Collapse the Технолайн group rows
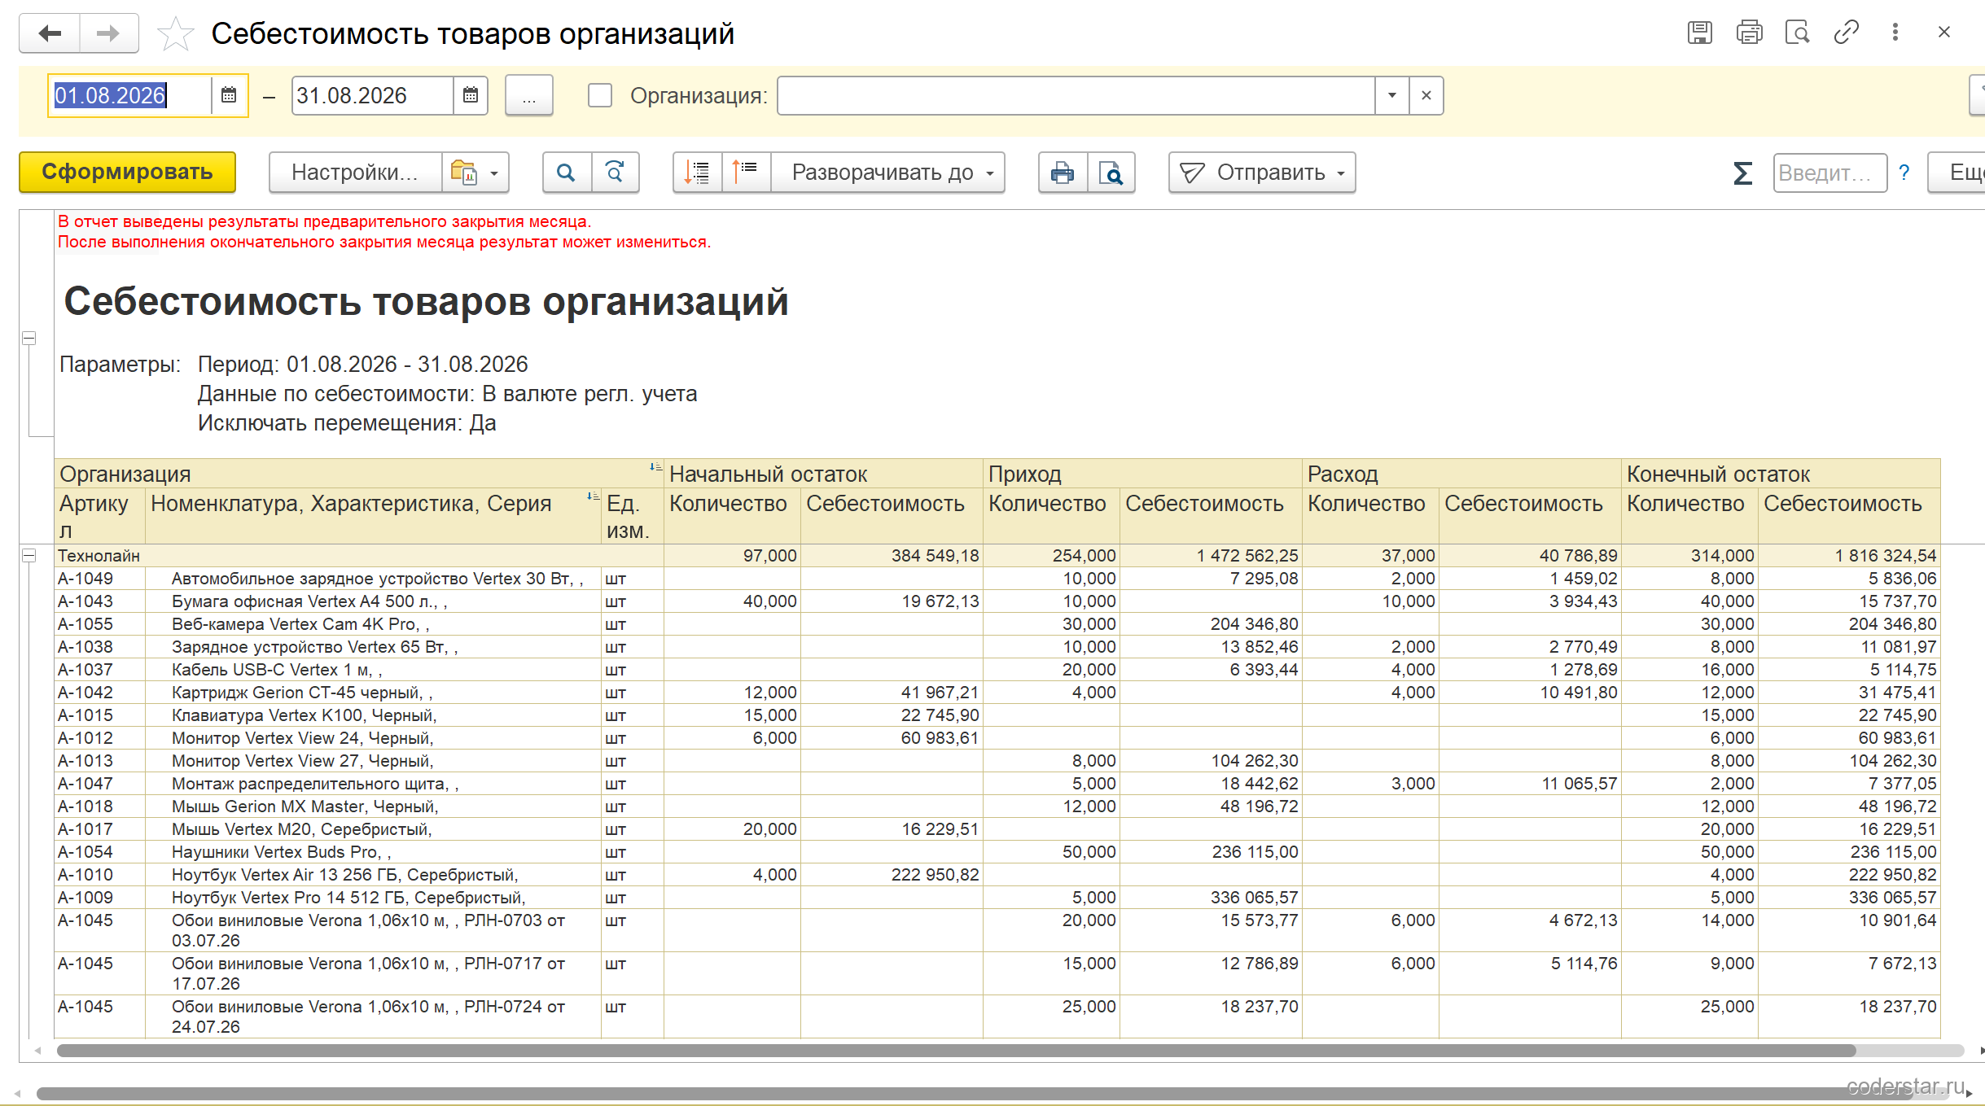 [x=28, y=556]
